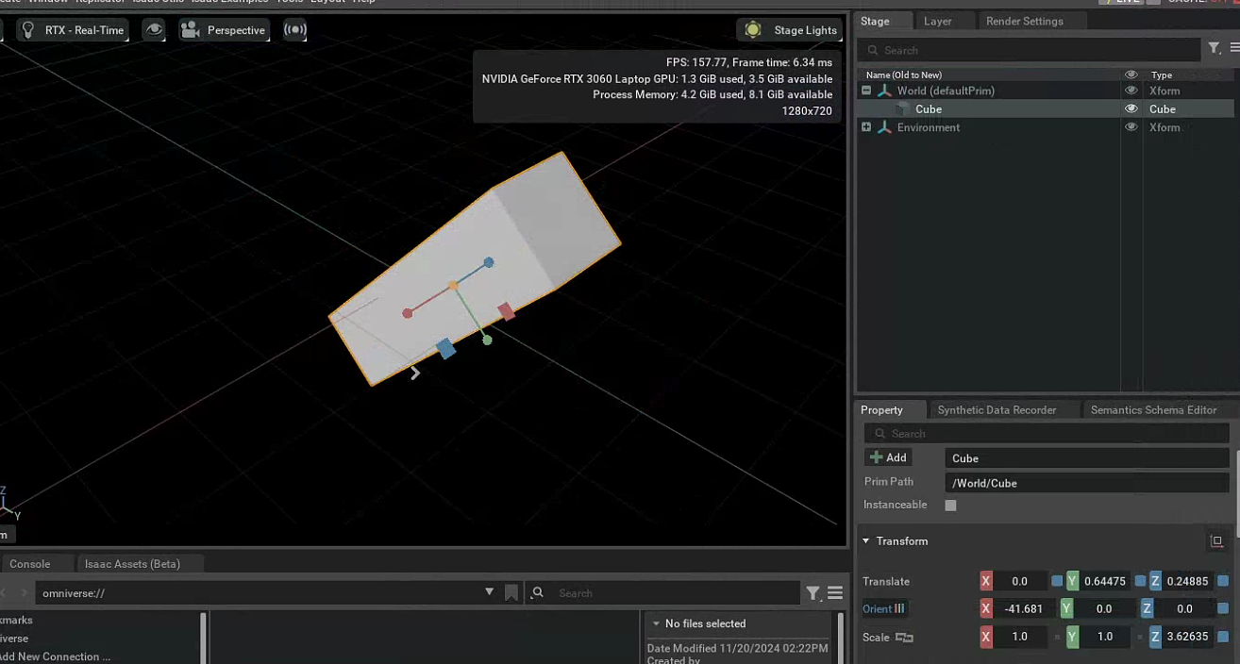Image resolution: width=1240 pixels, height=664 pixels.
Task: Toggle visibility of the Cube prim
Action: click(x=1131, y=109)
